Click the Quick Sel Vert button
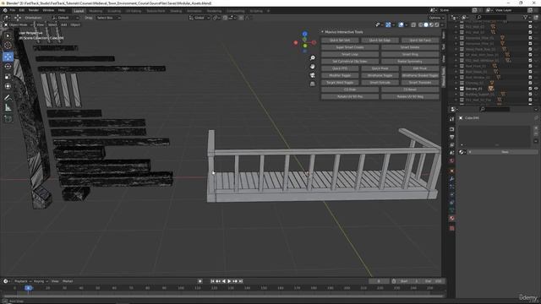Image resolution: width=541 pixels, height=304 pixels. click(x=340, y=41)
